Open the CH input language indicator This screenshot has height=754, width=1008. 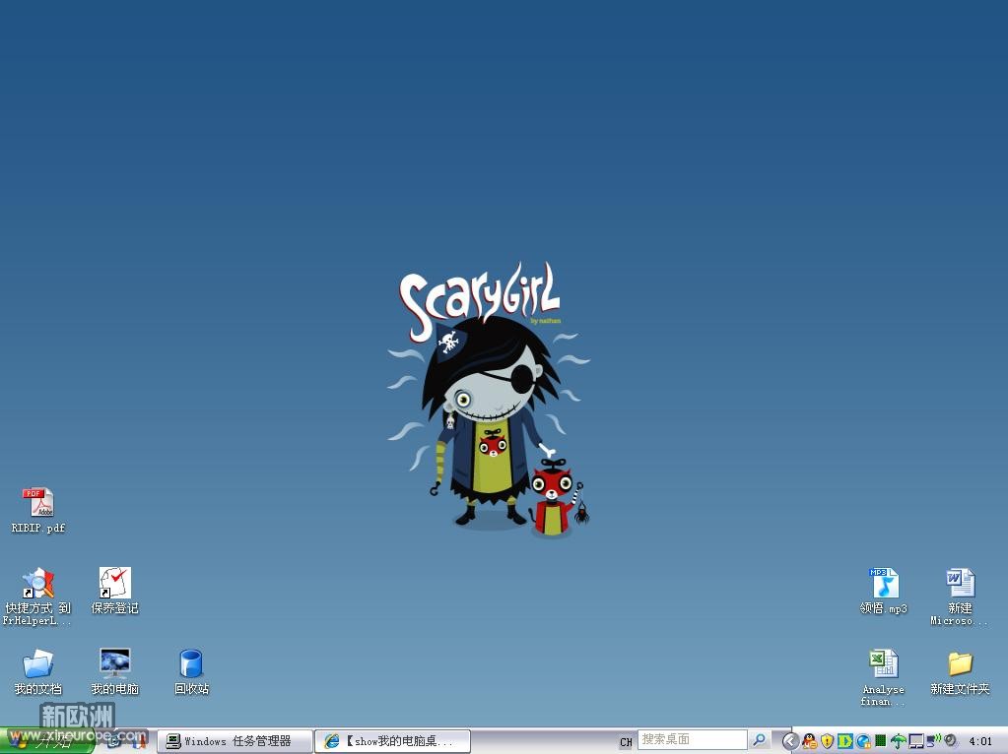click(626, 742)
